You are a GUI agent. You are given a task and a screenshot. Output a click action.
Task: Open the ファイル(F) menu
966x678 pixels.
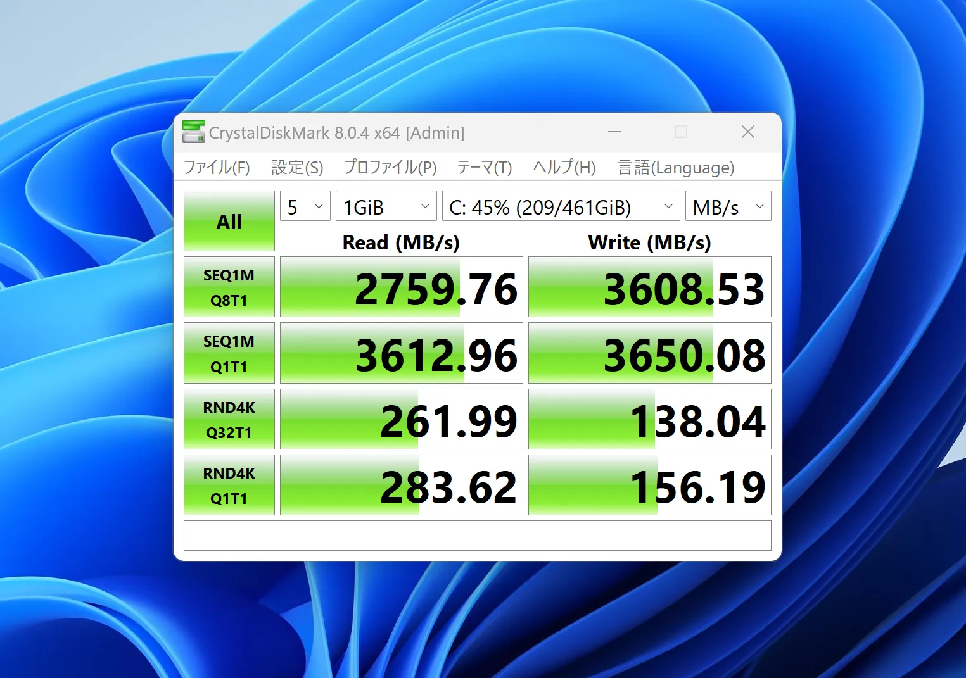coord(217,168)
